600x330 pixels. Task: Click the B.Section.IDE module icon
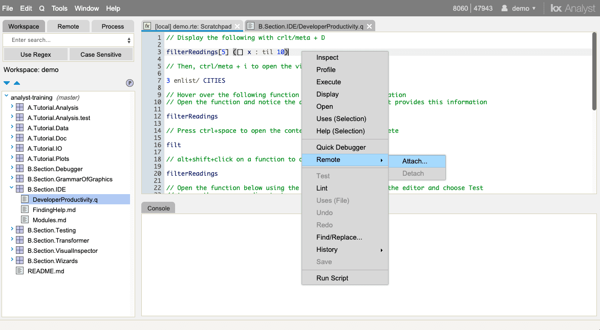19,190
